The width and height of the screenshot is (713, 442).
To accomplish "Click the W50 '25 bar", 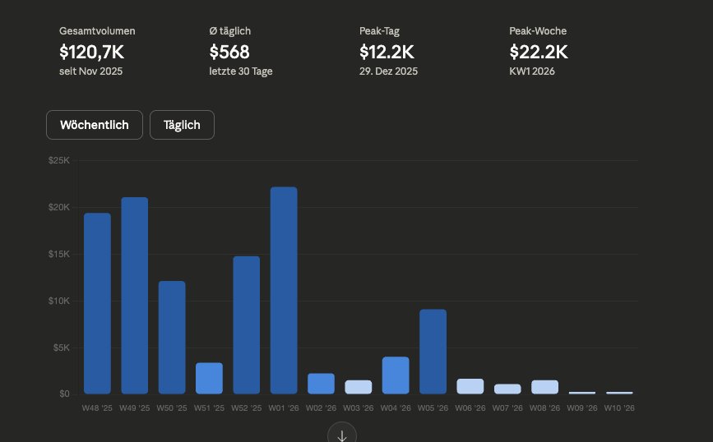I will [x=172, y=338].
